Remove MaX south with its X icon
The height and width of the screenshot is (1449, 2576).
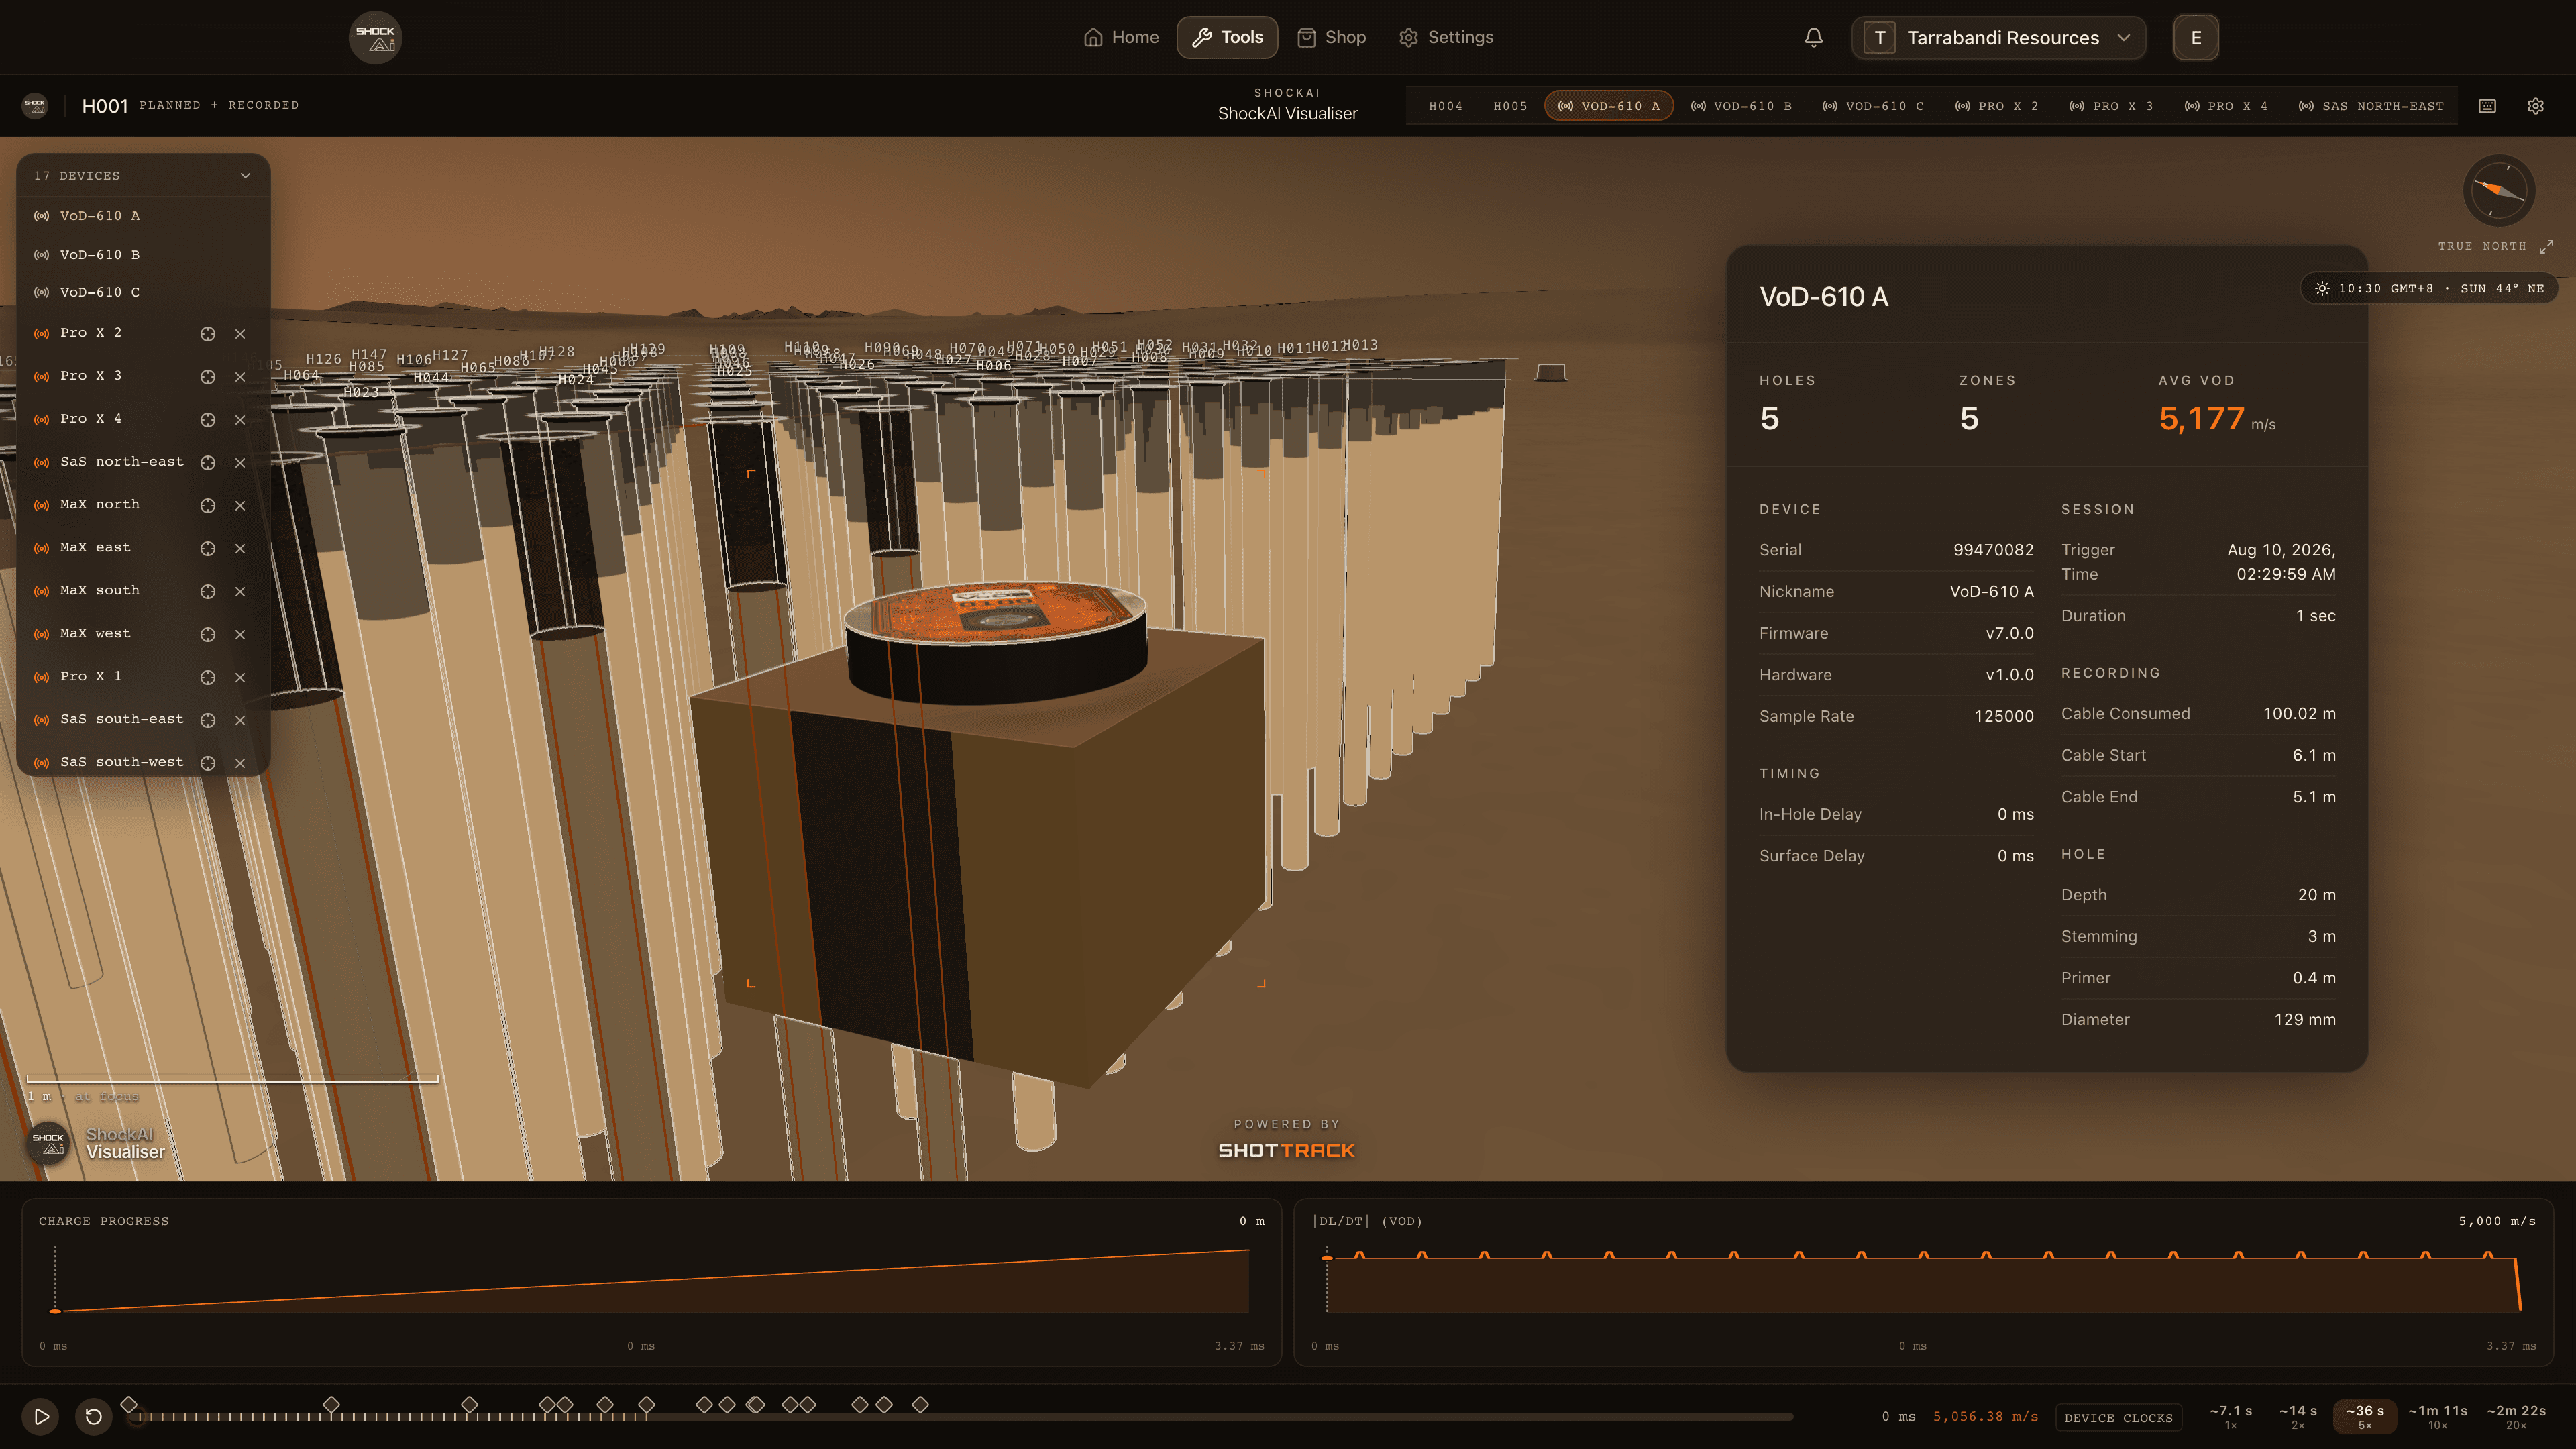pyautogui.click(x=240, y=591)
